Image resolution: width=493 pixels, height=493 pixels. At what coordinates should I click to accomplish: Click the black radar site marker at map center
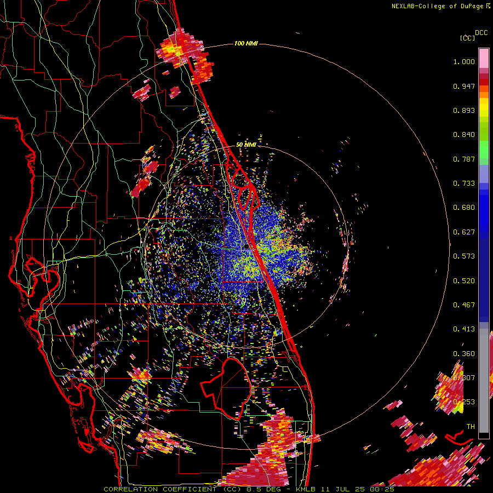tap(246, 247)
